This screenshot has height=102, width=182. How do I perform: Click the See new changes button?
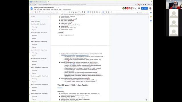(x=67, y=10)
